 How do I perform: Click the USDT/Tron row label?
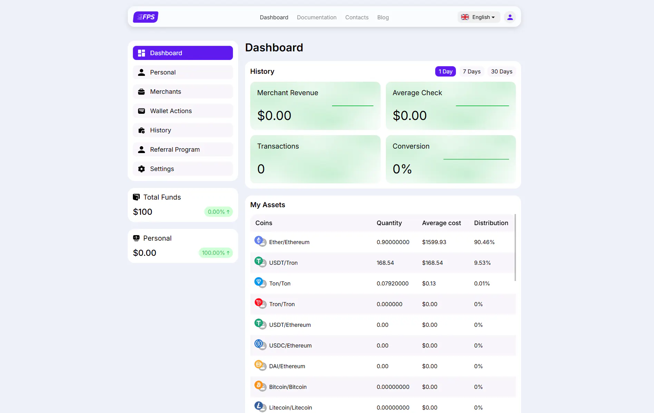pyautogui.click(x=283, y=263)
